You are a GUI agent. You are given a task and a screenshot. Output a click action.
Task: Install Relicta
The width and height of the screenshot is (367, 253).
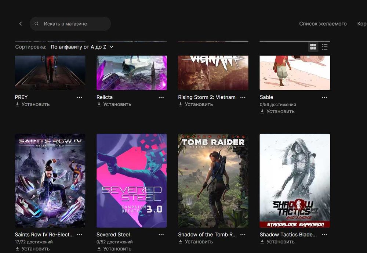pyautogui.click(x=114, y=104)
